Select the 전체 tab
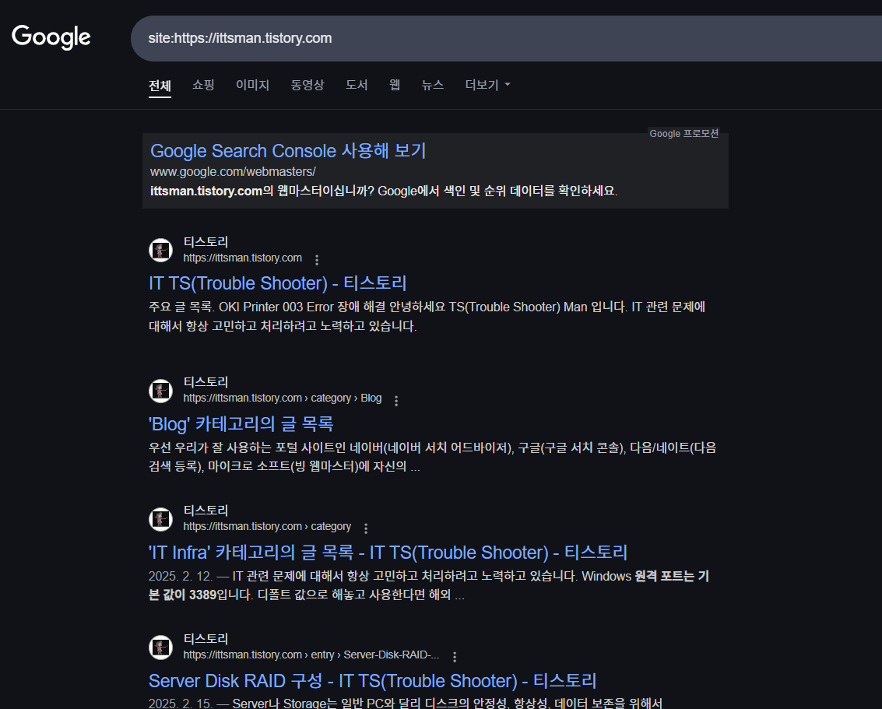This screenshot has height=709, width=882. tap(160, 86)
